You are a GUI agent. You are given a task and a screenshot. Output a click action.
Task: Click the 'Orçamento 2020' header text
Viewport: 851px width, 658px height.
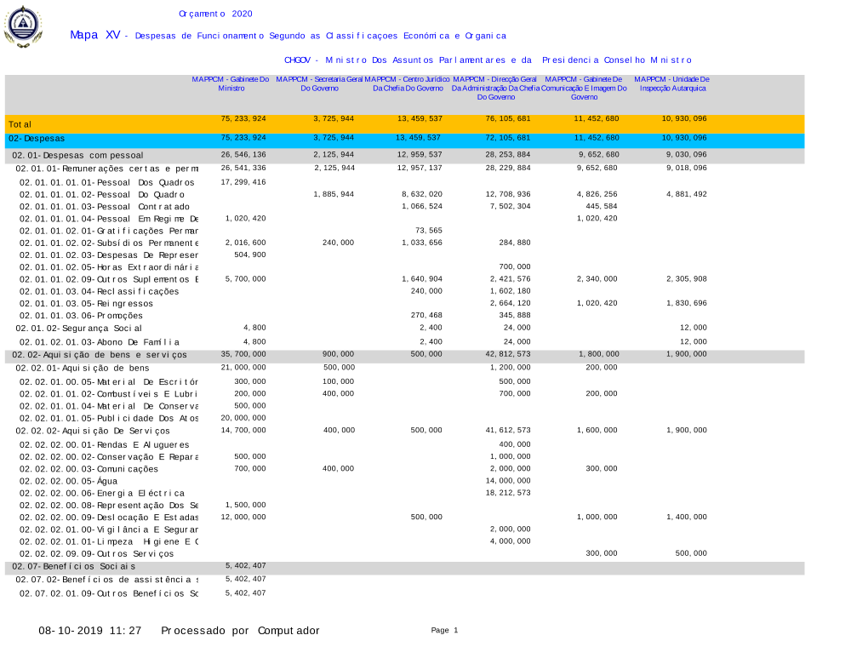(215, 14)
